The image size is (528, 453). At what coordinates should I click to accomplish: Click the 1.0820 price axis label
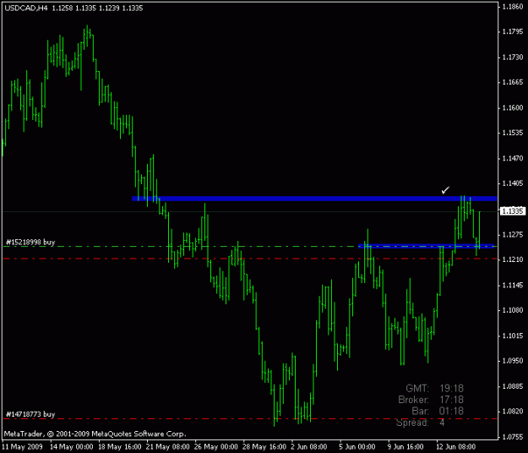513,412
